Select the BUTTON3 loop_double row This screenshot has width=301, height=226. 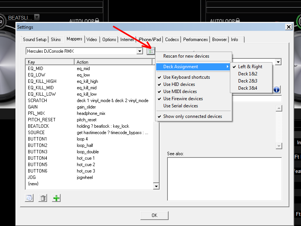click(90, 152)
